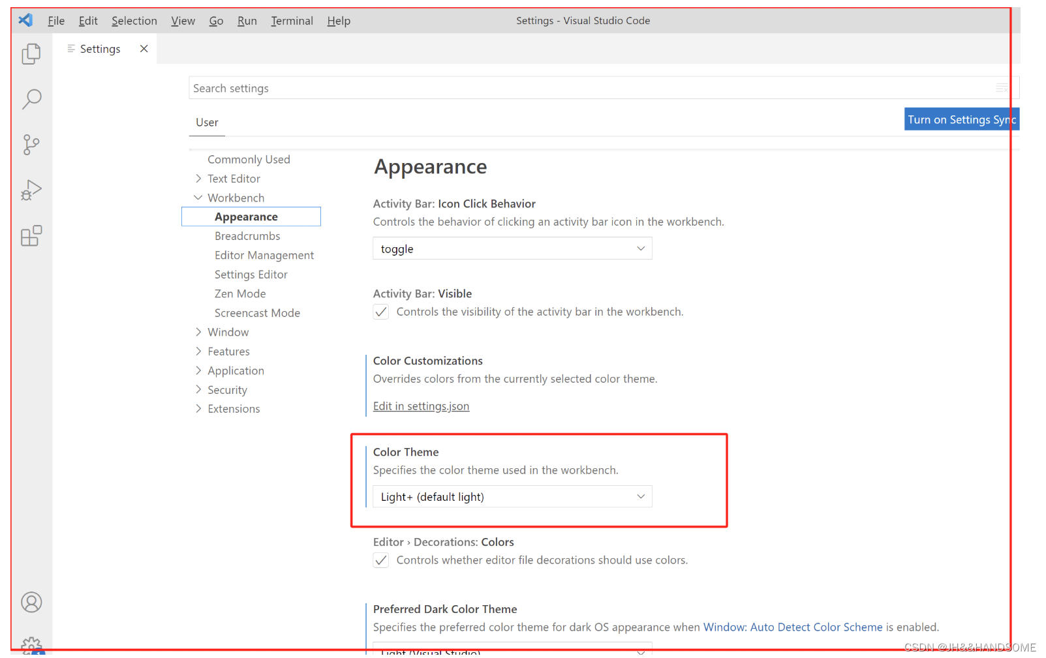Click the Preferred Dark Color Theme title
The image size is (1046, 658).
point(445,609)
